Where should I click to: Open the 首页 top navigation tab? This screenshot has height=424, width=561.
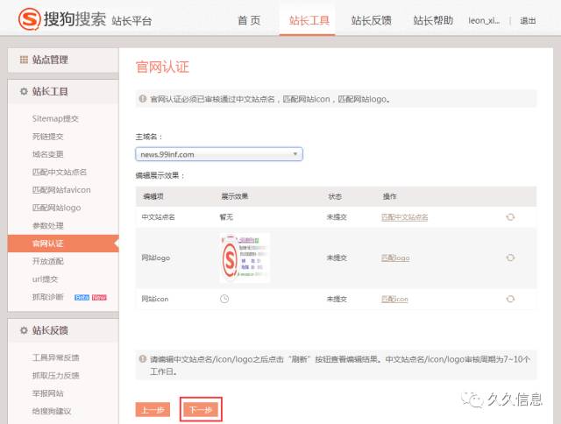click(x=249, y=20)
